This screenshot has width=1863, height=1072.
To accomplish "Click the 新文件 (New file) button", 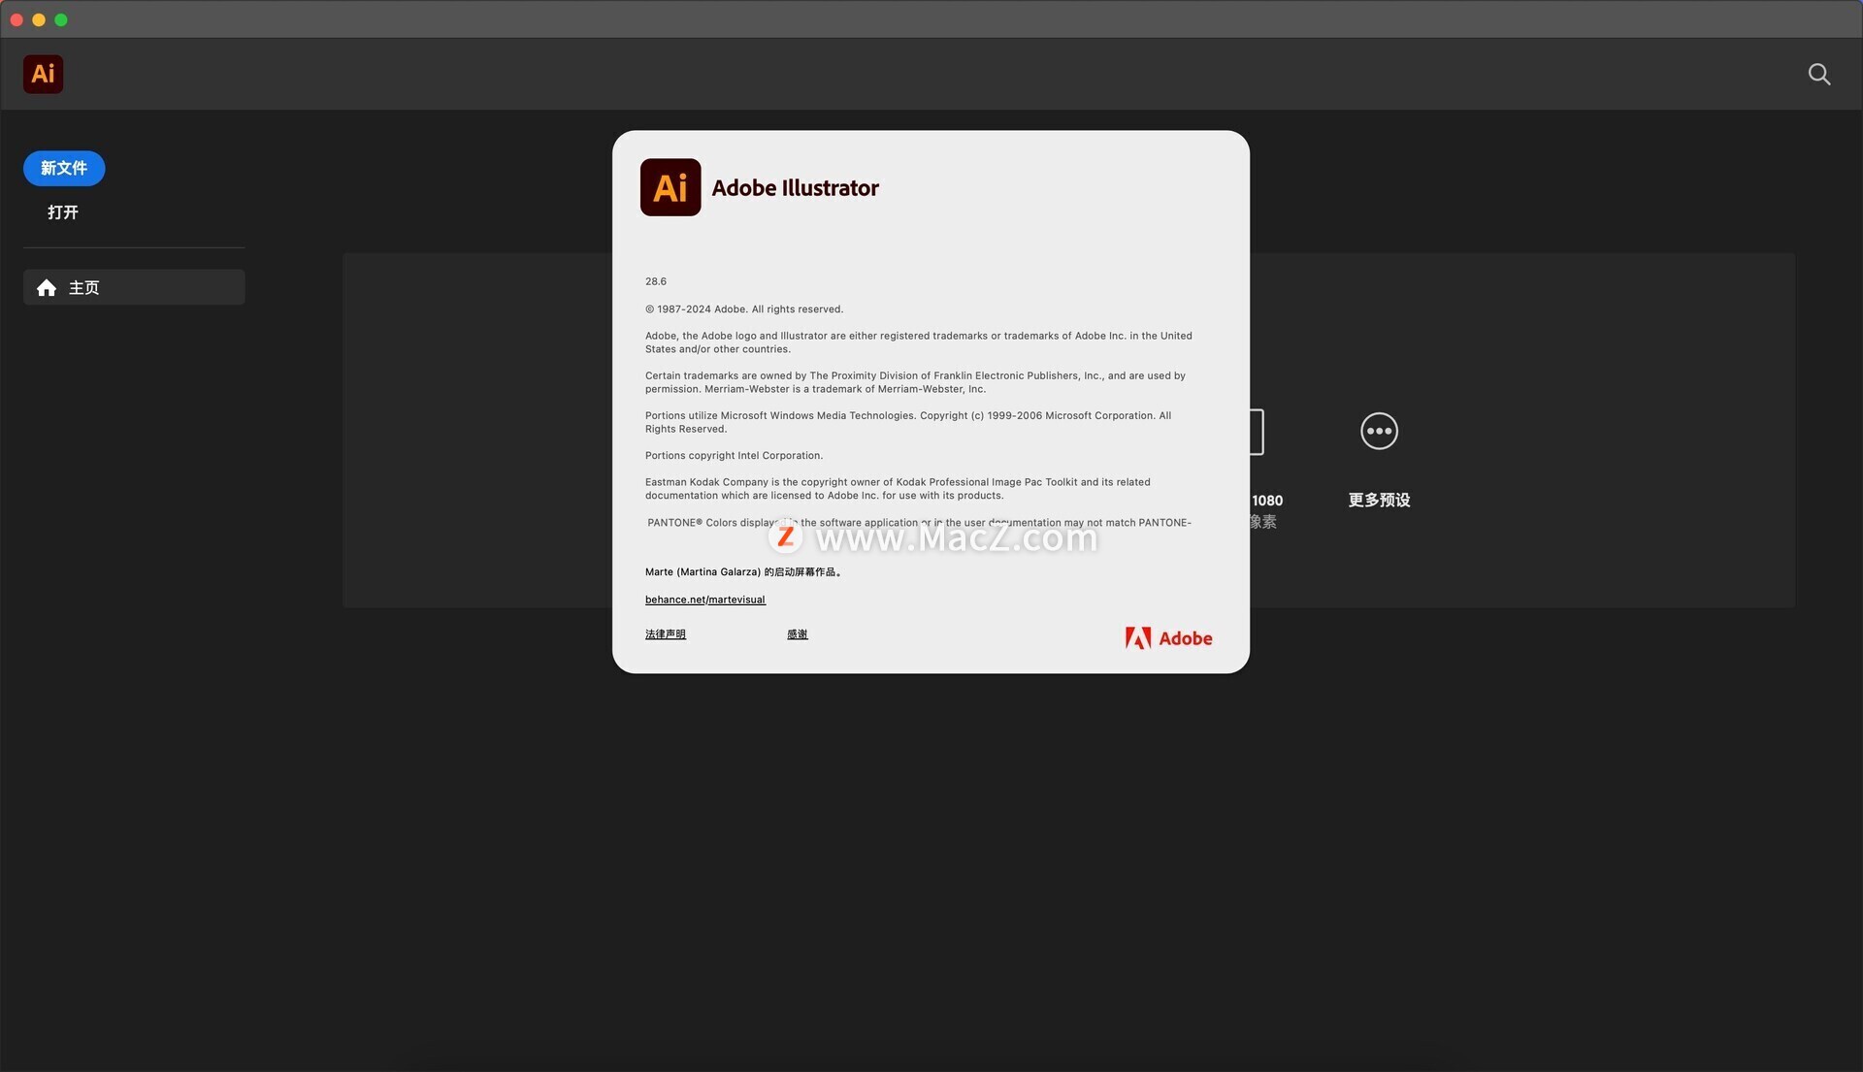I will (x=64, y=168).
